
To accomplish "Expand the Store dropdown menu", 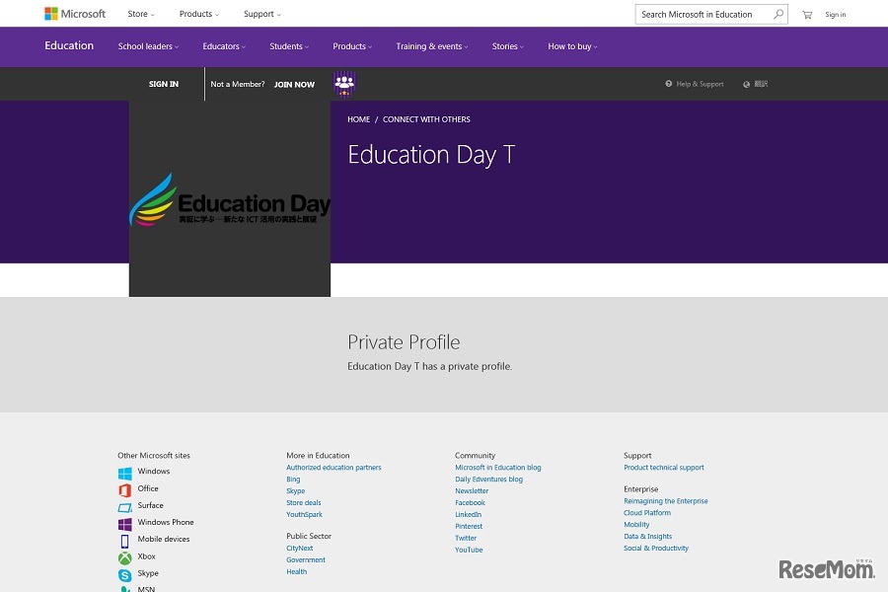I will click(141, 15).
